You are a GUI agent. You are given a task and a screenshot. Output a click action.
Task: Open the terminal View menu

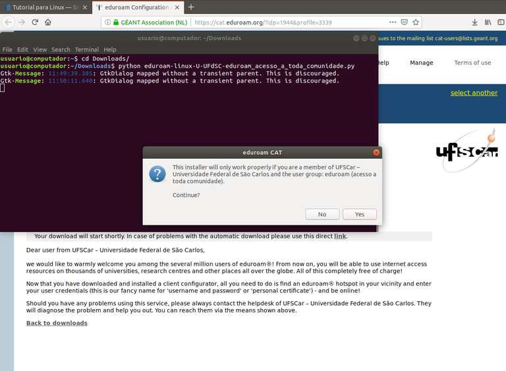[40, 49]
